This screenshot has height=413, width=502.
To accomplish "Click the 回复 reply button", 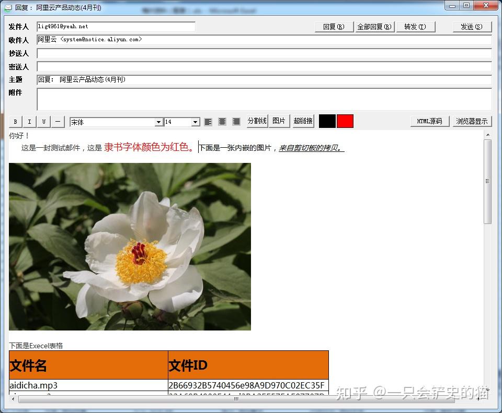I will [334, 26].
